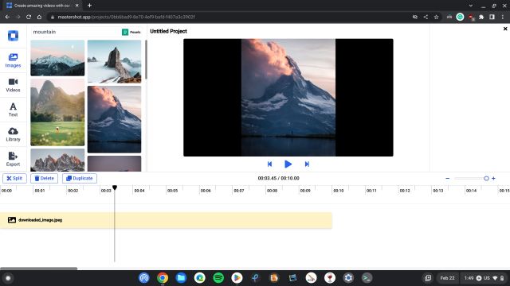The height and width of the screenshot is (286, 510).
Task: Click the video preview canvas
Action: pos(288,98)
